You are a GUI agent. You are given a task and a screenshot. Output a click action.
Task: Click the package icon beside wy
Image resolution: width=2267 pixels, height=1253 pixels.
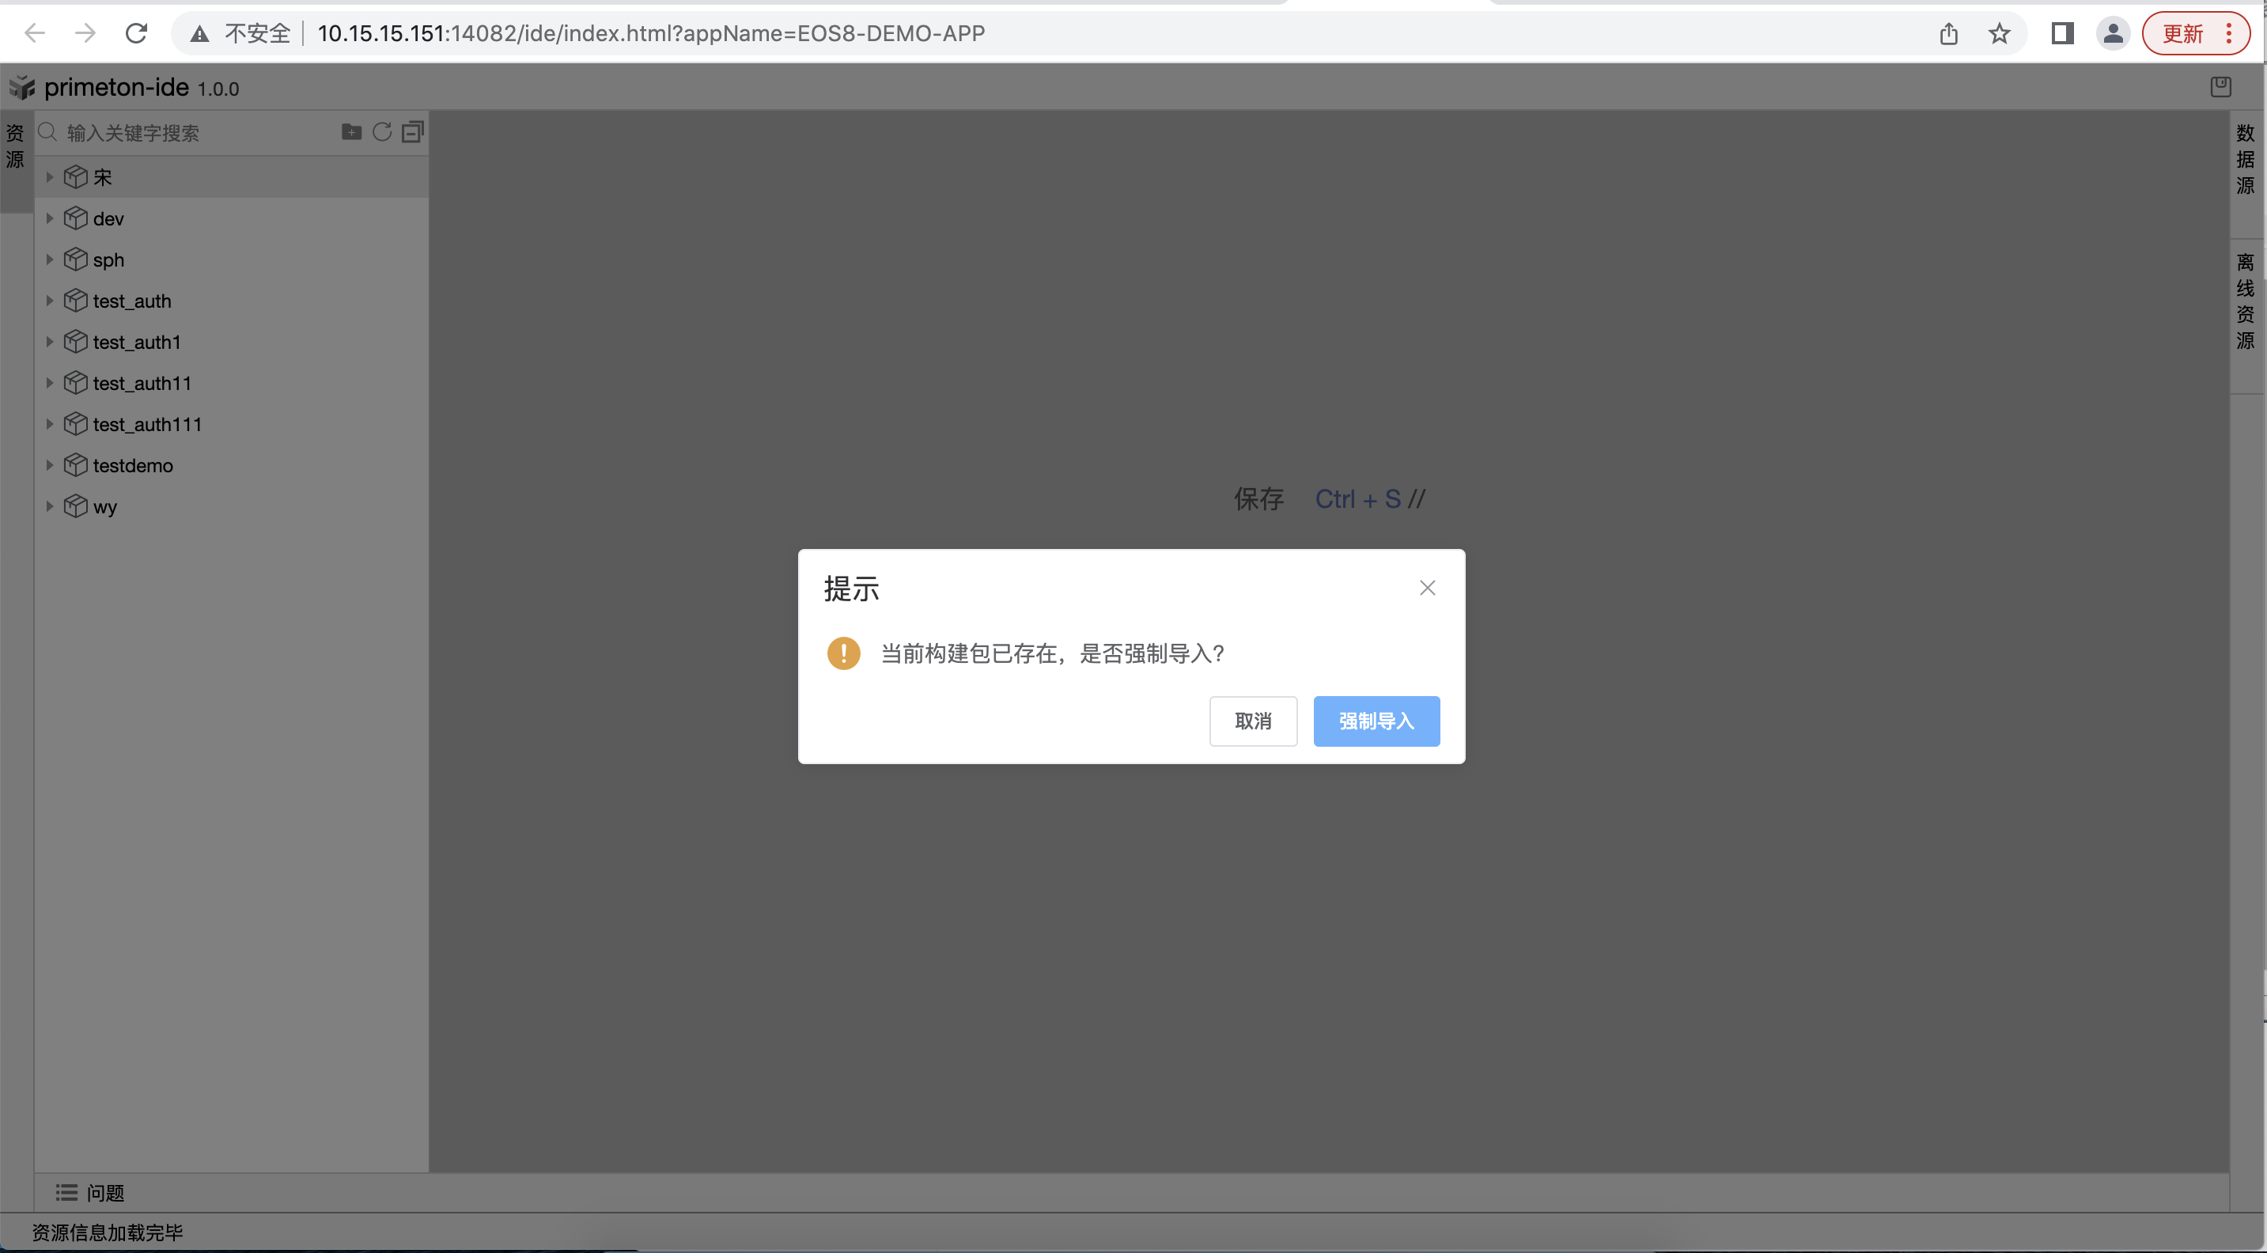click(x=76, y=506)
